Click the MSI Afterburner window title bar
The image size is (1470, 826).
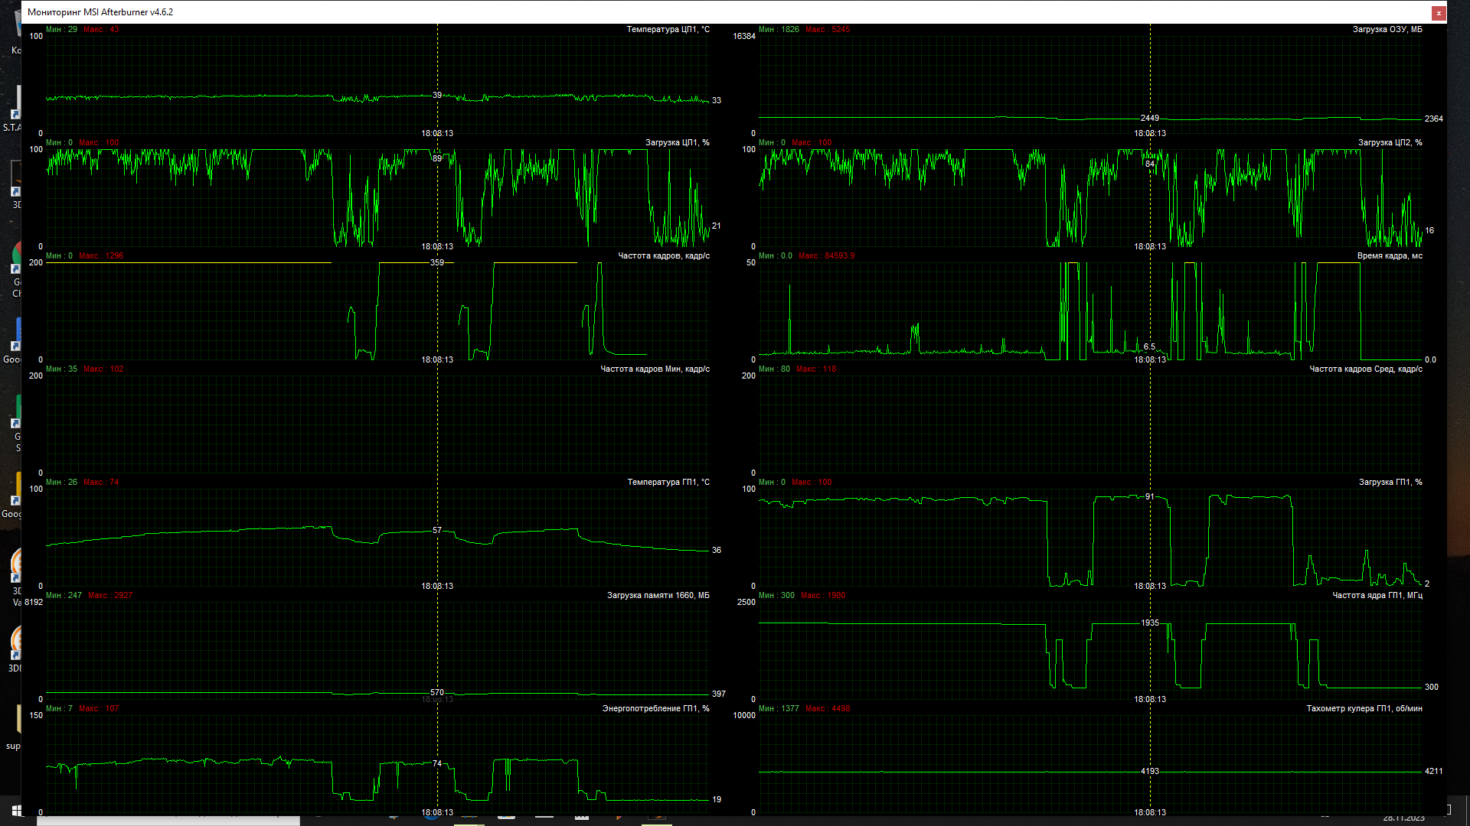tap(689, 12)
